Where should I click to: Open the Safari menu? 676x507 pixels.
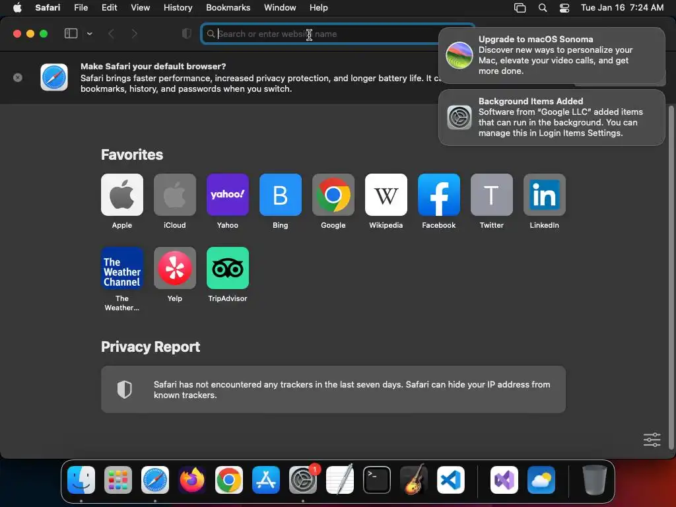pyautogui.click(x=48, y=8)
